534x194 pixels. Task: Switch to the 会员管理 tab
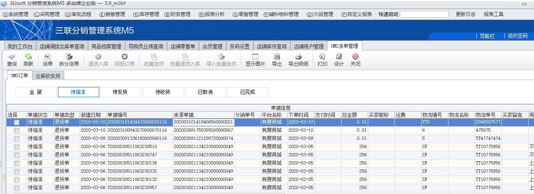coord(212,46)
